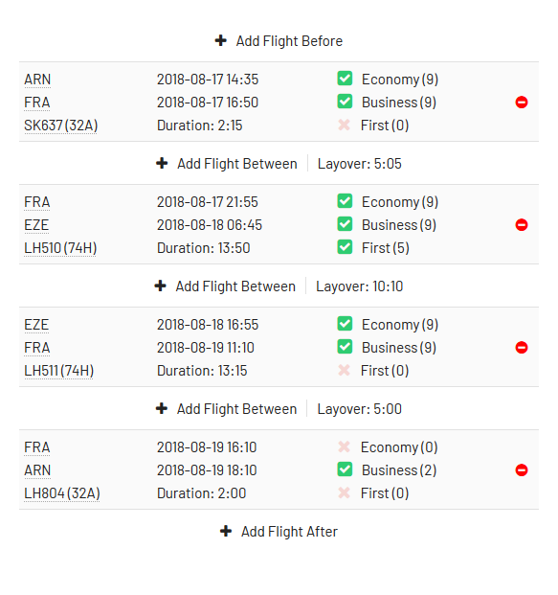The width and height of the screenshot is (558, 595).
Task: Click the unavailable First (0) mark on LH511
Action: tap(344, 370)
